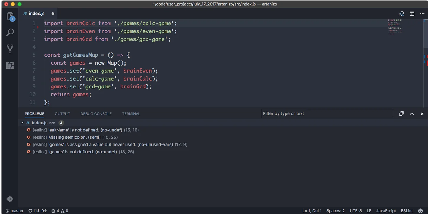Switch to the OUTPUT tab

[62, 114]
